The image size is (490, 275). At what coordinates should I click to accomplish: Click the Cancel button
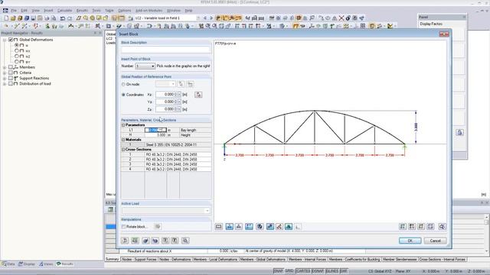click(435, 241)
